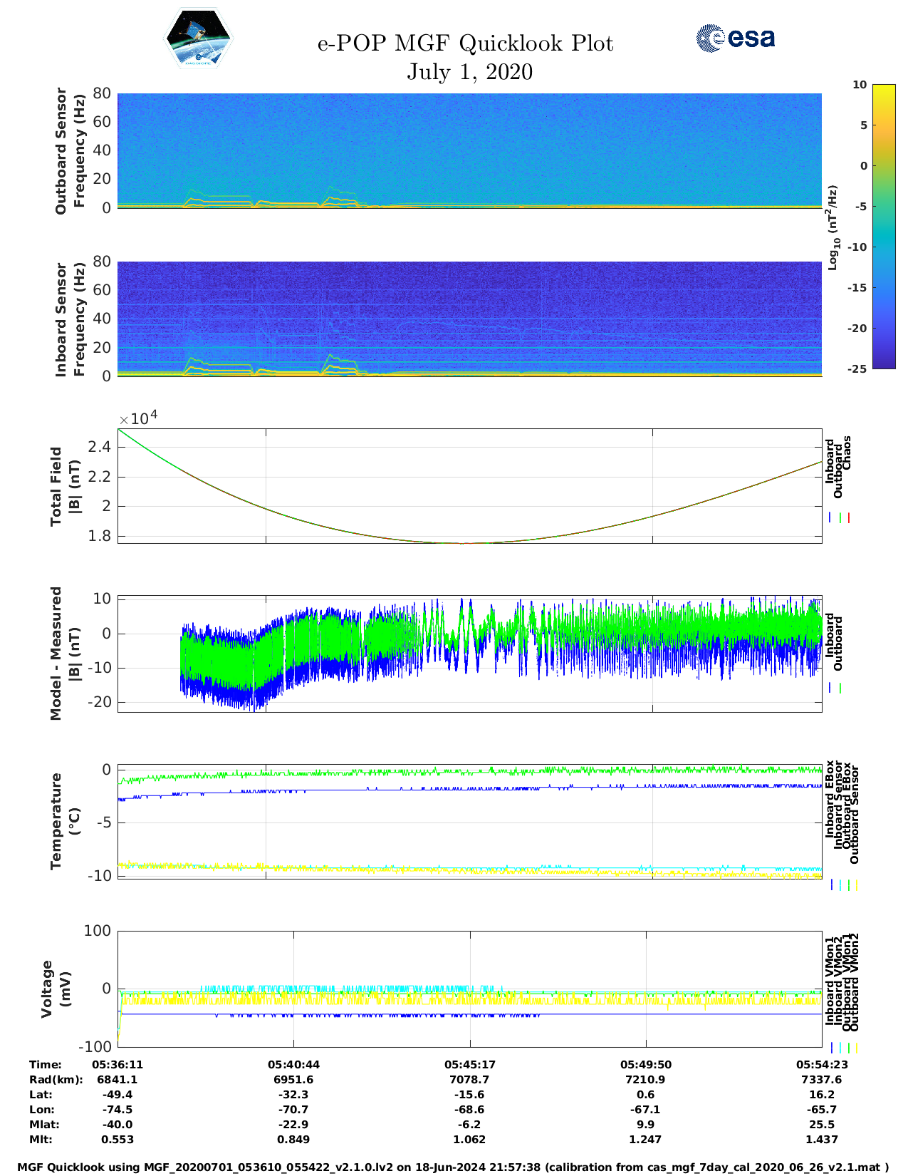Click the Voltage plot panel
The width and height of the screenshot is (908, 1176).
(469, 989)
